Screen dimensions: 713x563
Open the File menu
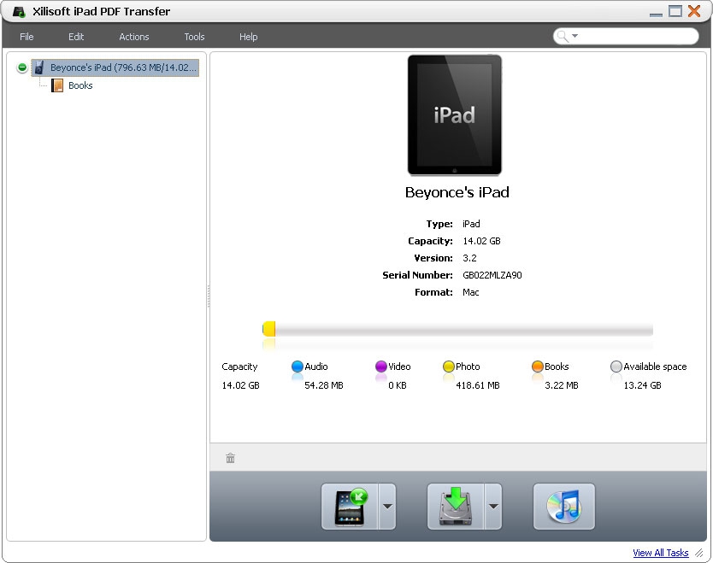(27, 37)
